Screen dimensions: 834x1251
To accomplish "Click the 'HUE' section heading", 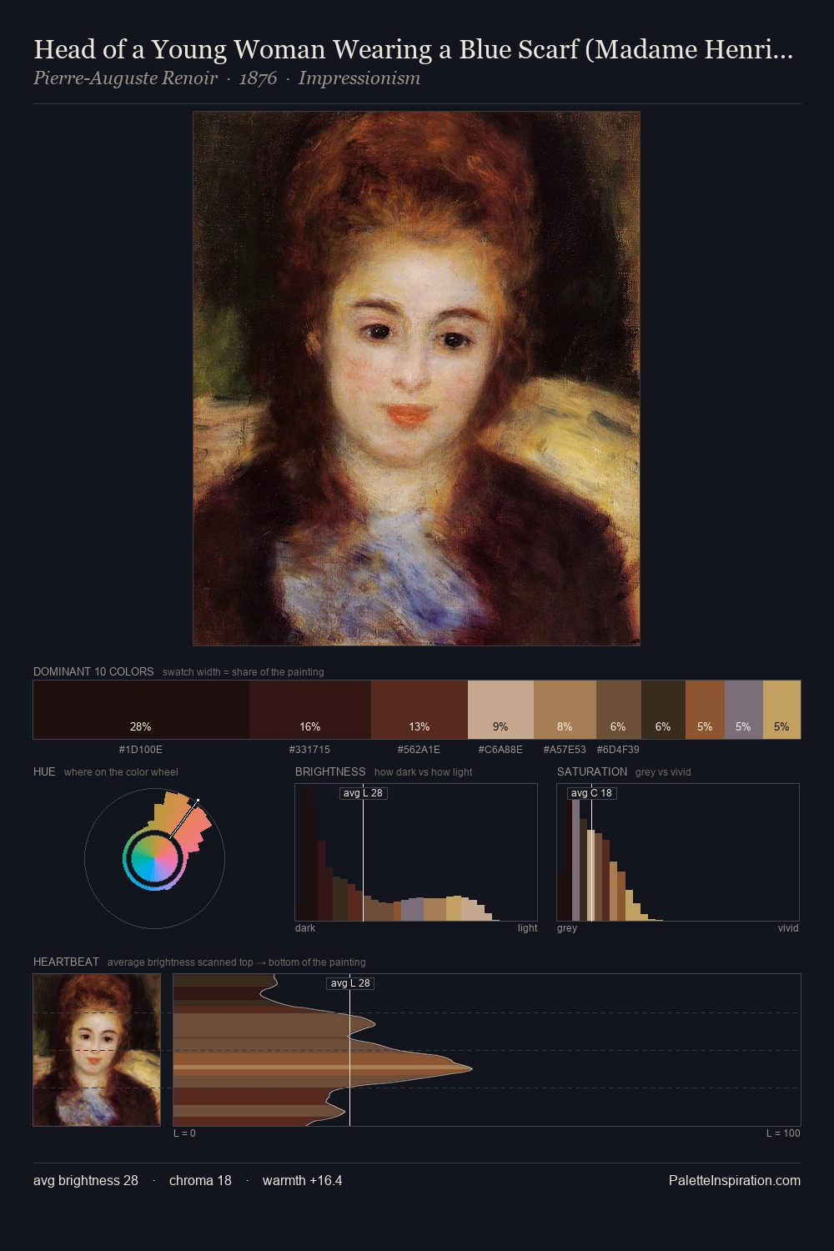I will [44, 771].
